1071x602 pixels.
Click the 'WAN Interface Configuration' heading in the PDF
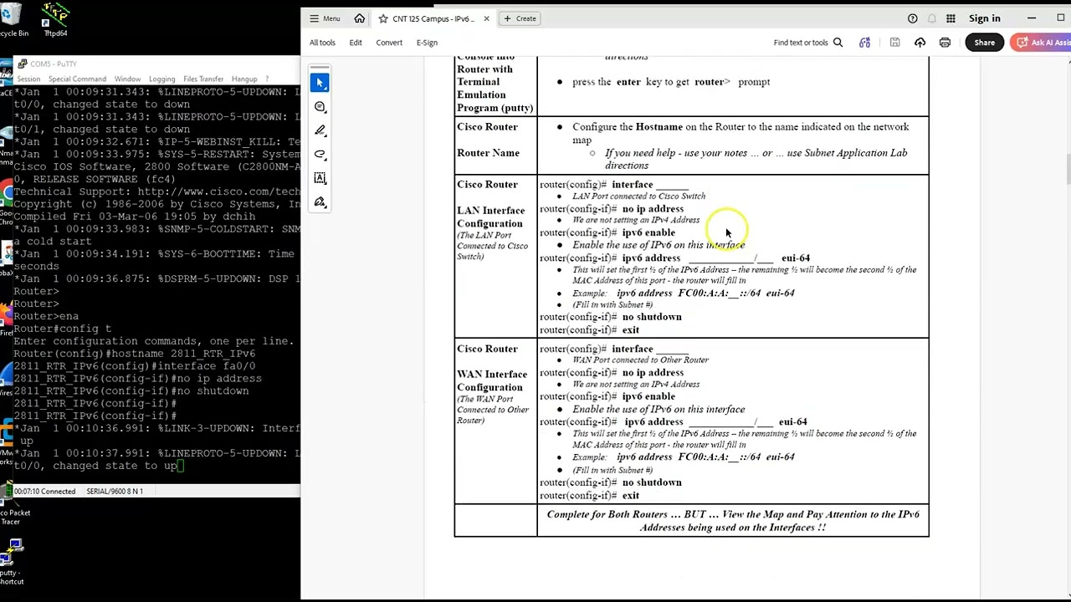pos(492,381)
